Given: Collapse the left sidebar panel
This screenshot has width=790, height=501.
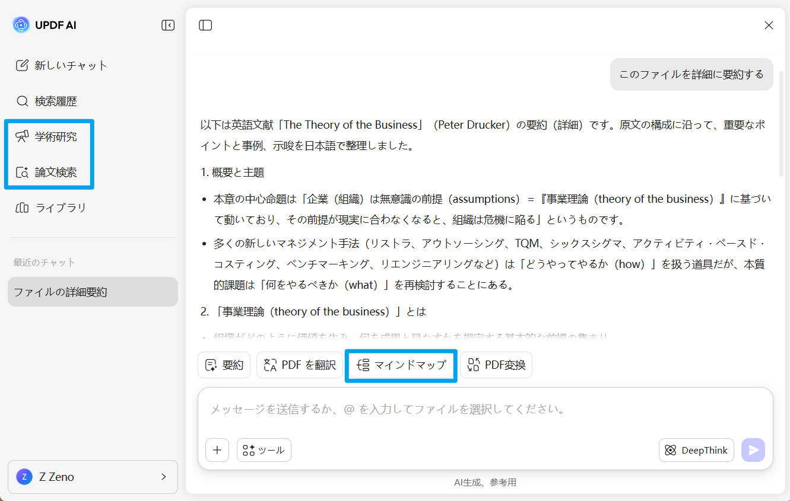Looking at the screenshot, I should click(168, 25).
